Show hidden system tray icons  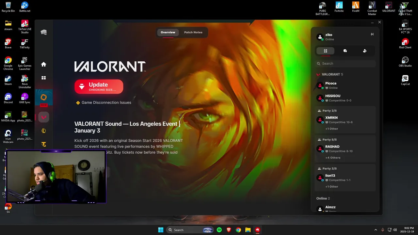(376, 230)
